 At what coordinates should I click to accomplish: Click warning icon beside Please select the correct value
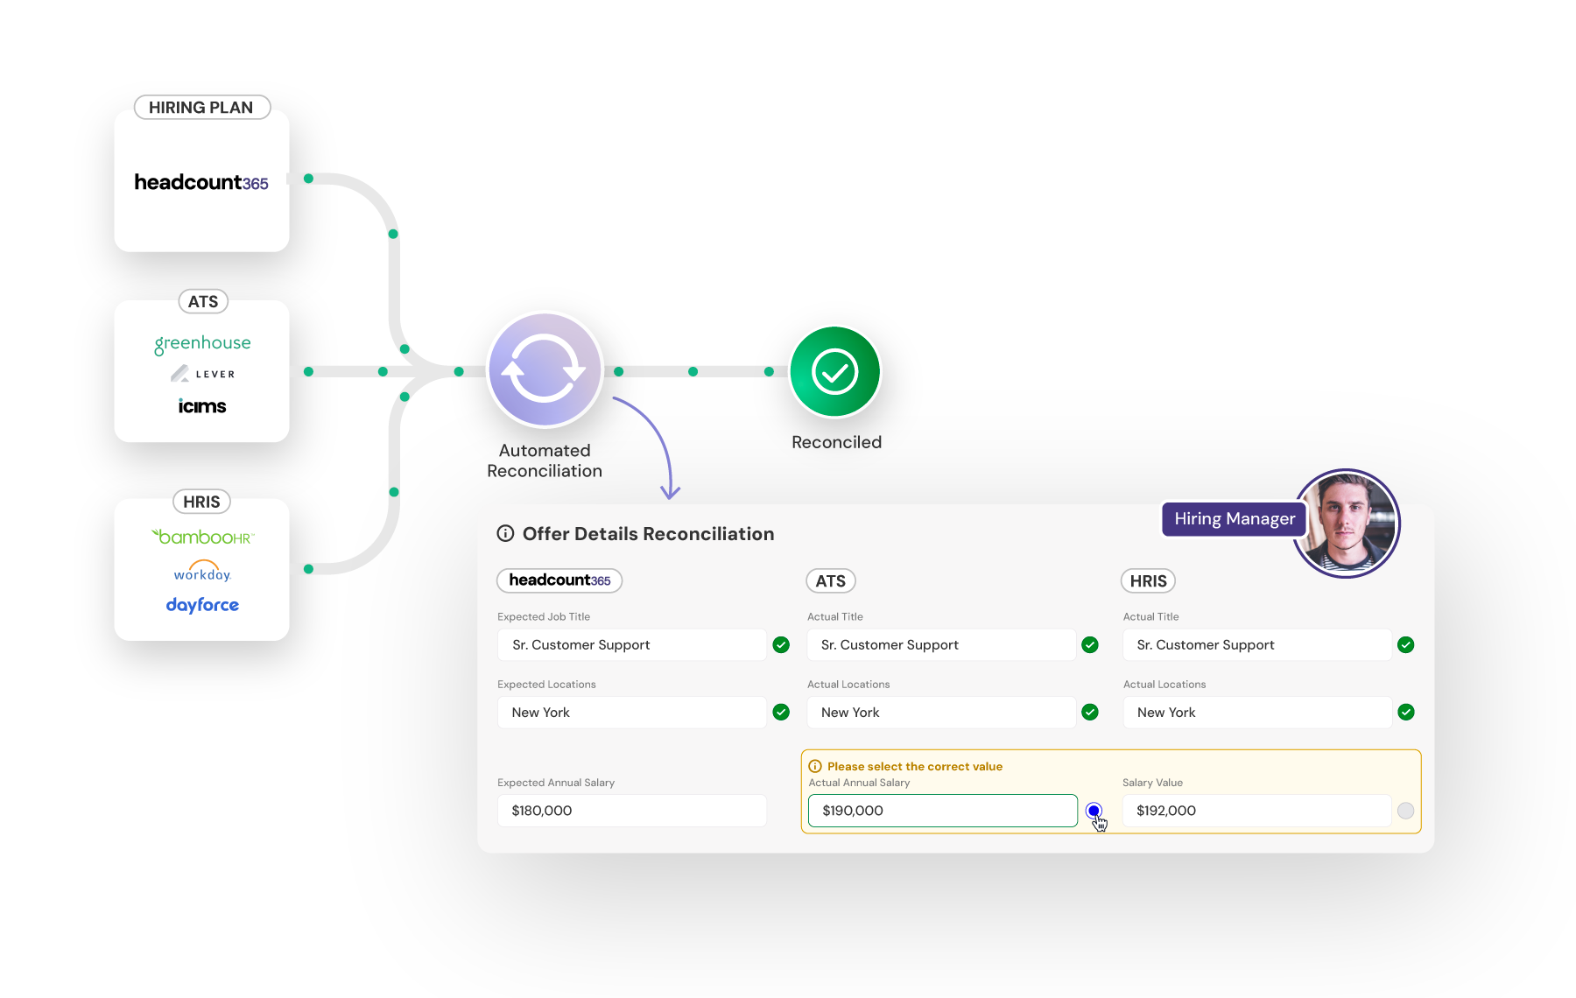click(x=815, y=766)
